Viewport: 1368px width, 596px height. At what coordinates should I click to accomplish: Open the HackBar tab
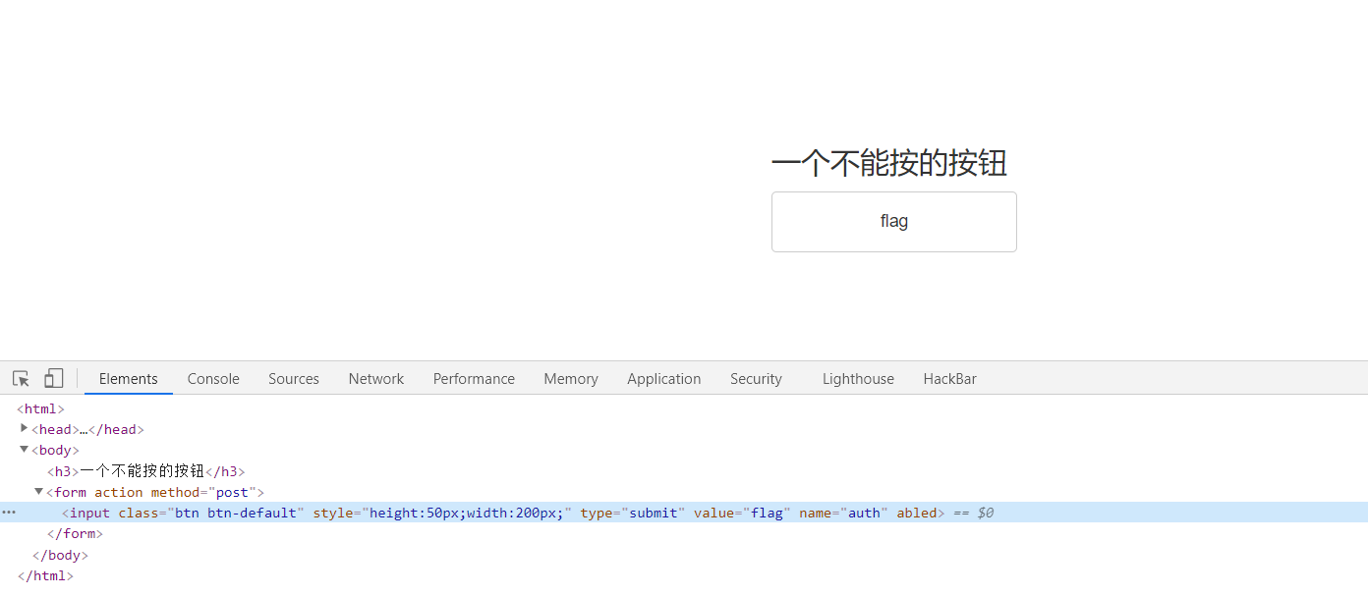949,379
